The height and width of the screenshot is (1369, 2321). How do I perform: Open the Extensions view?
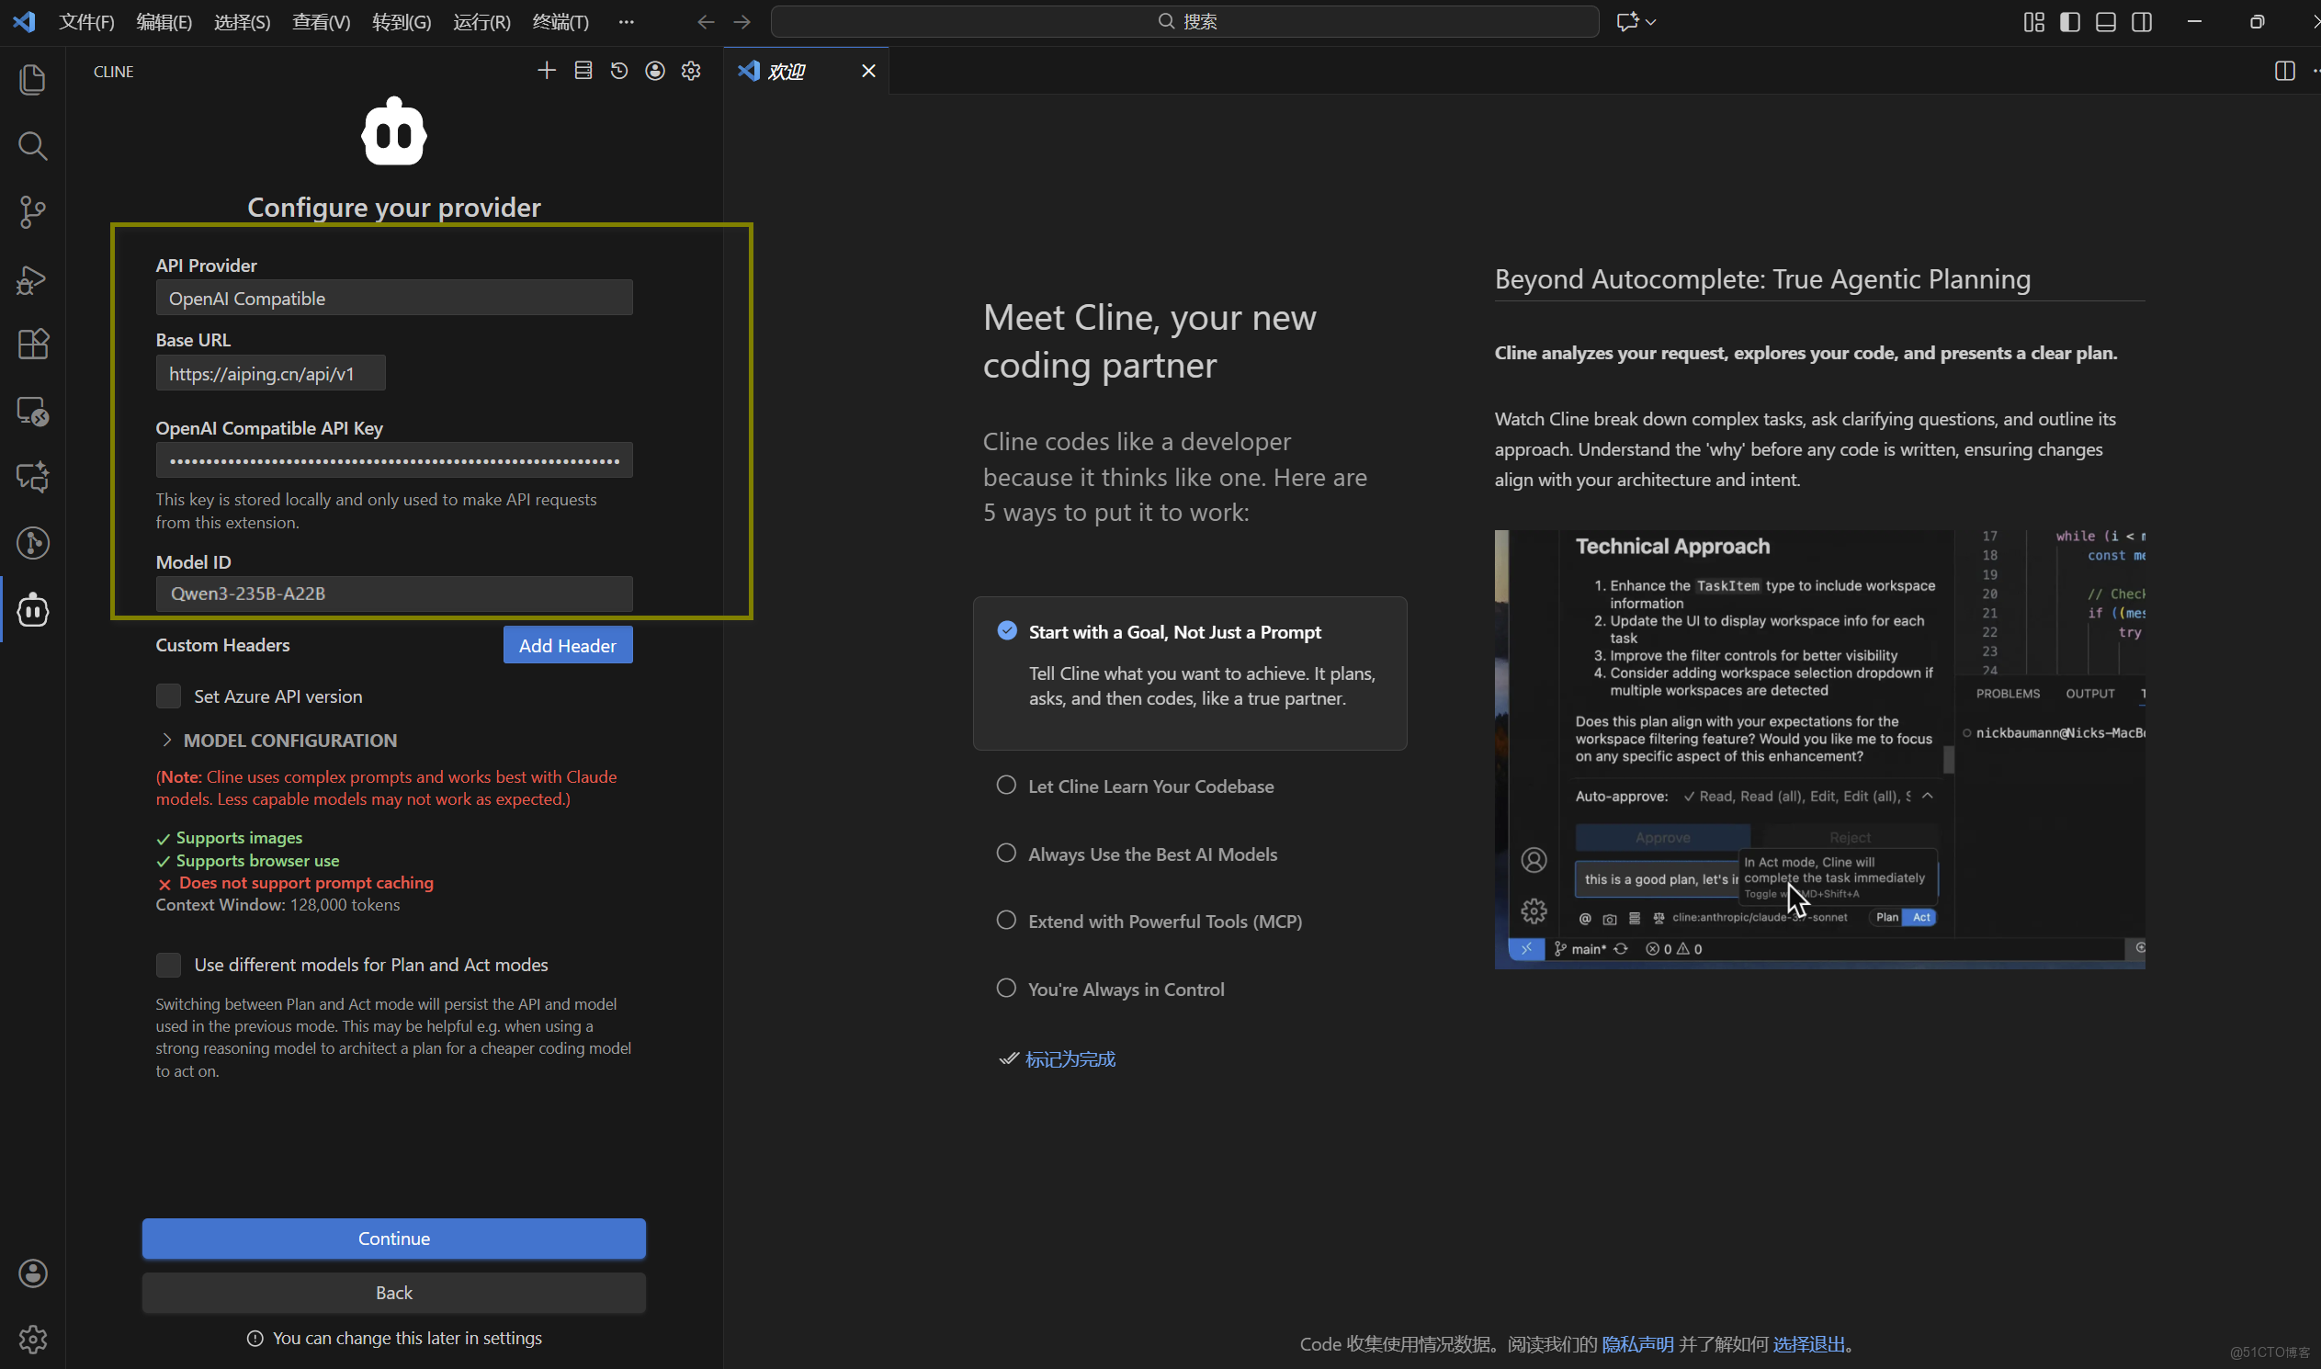coord(32,345)
